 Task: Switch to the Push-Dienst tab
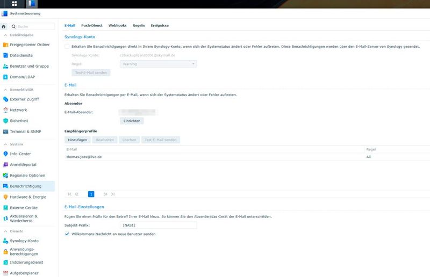pyautogui.click(x=91, y=25)
